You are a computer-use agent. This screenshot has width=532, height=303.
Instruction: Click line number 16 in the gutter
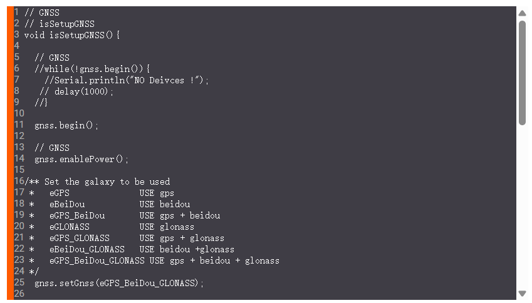click(x=19, y=182)
